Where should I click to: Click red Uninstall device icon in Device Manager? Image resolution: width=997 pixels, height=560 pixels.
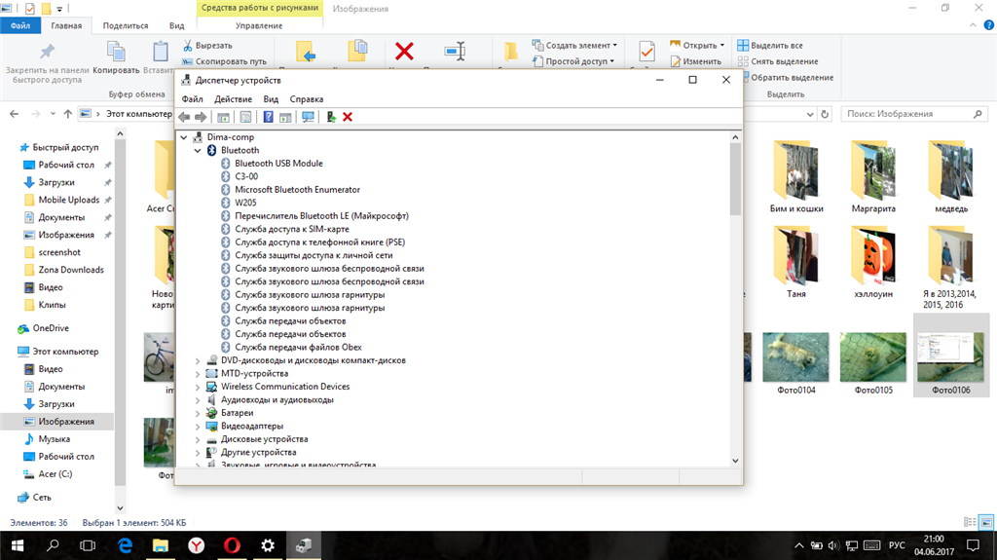point(348,117)
